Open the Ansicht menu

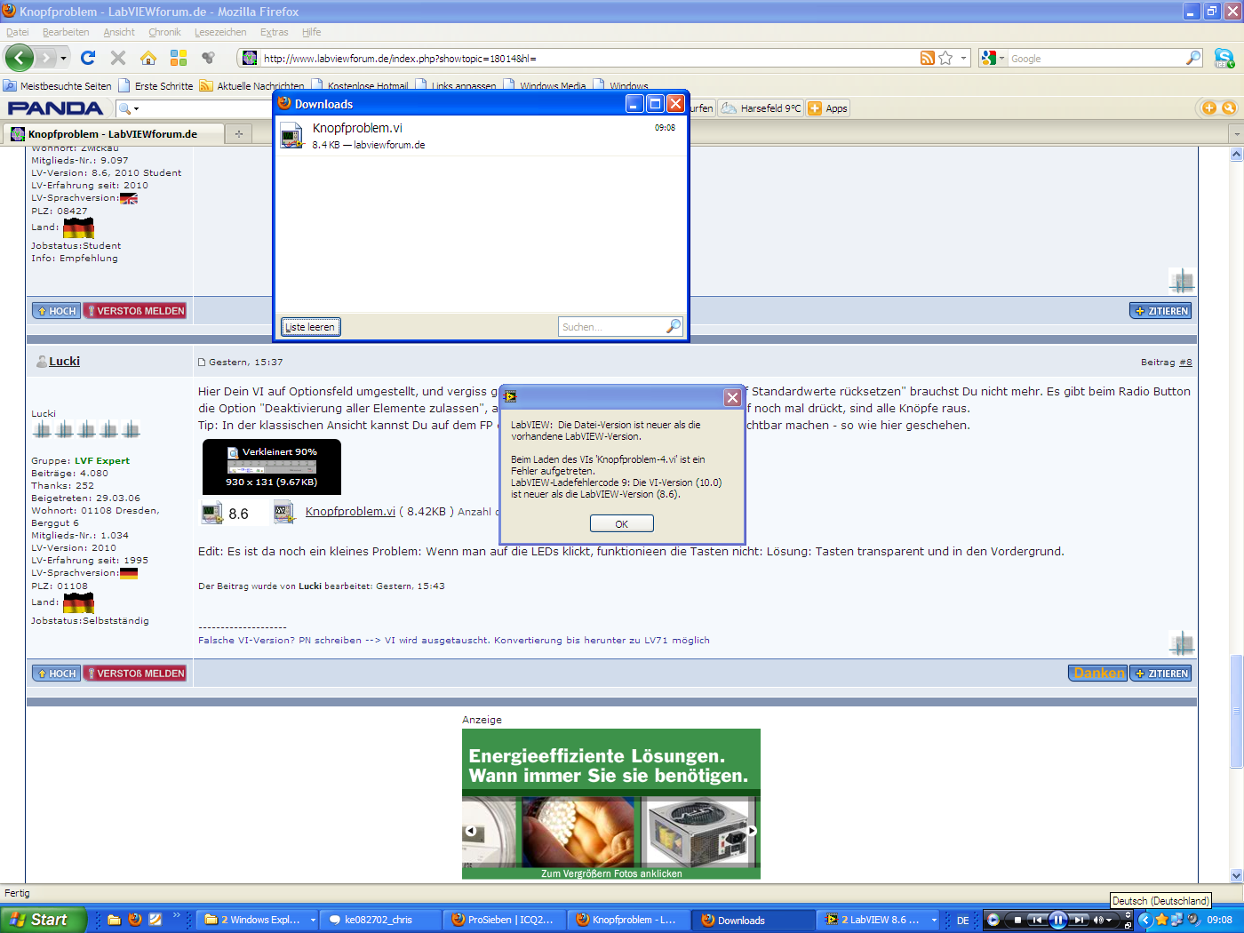[119, 32]
